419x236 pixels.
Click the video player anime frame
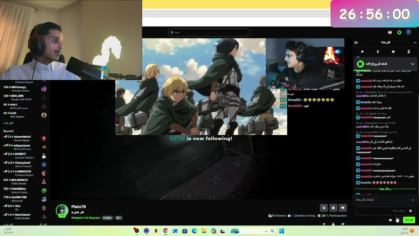(x=201, y=87)
